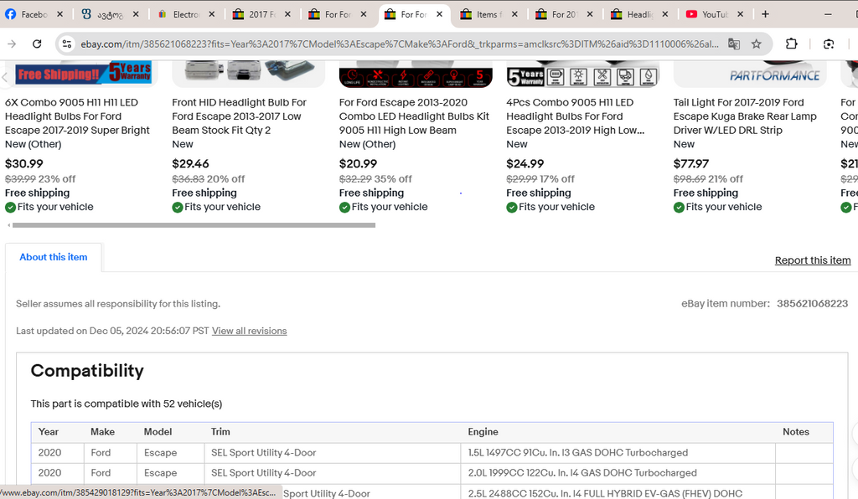Image resolution: width=858 pixels, height=499 pixels.
Task: Click the '2.0L 1999CC 122Cu. In. I4' engine cell
Action: [618, 473]
